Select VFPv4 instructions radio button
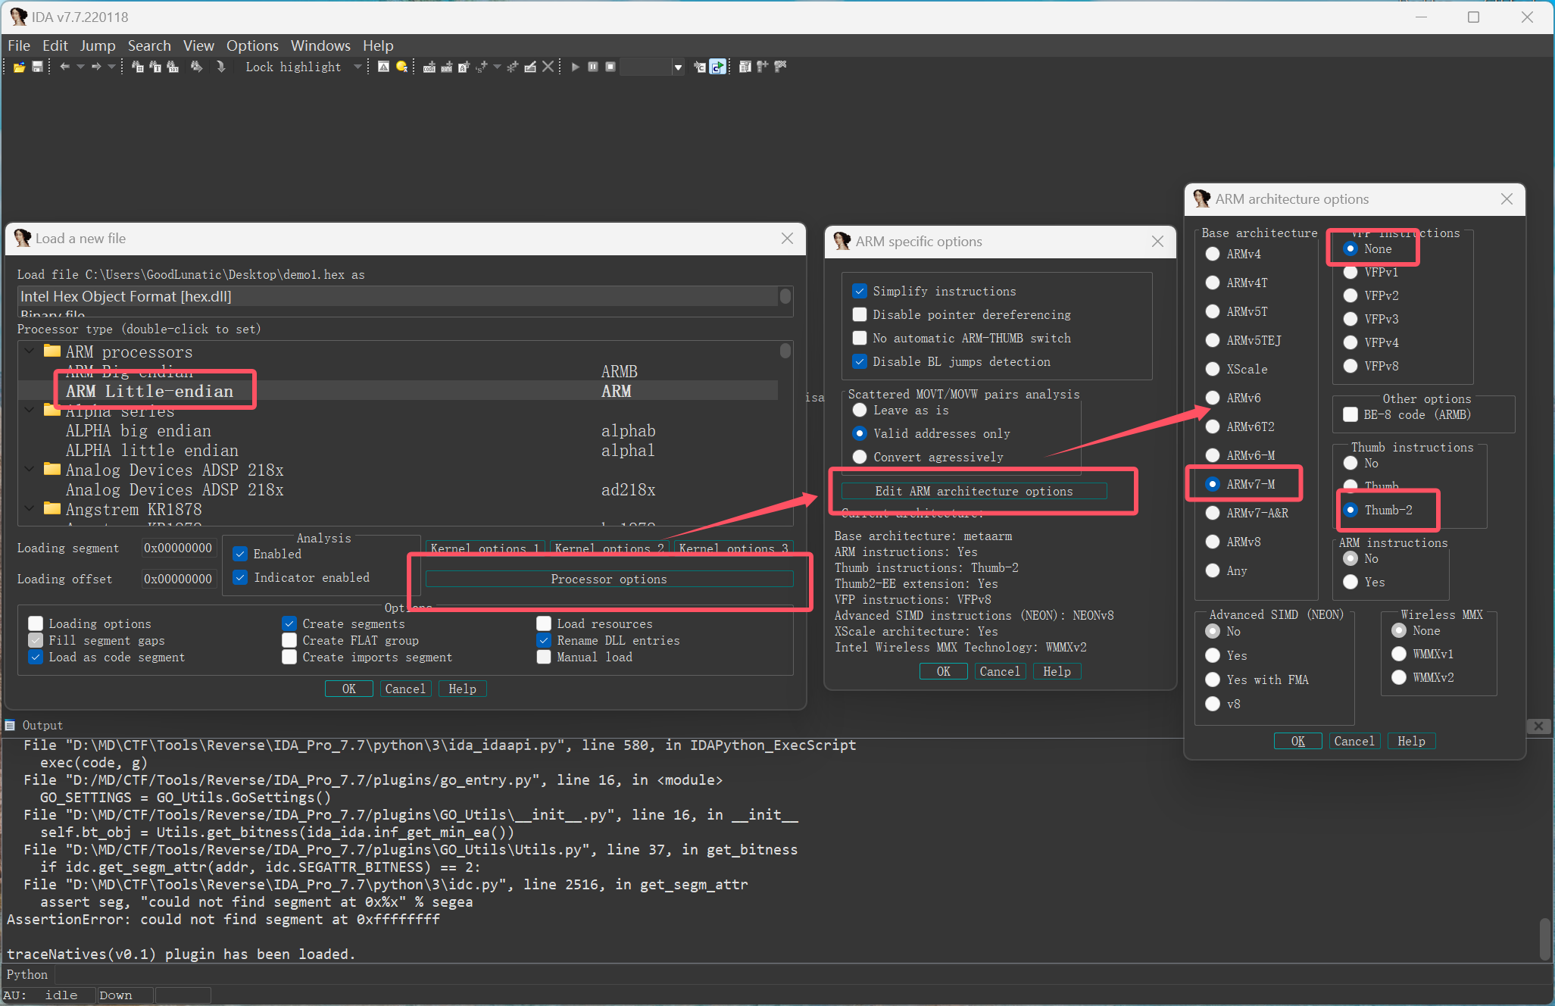 pos(1350,342)
